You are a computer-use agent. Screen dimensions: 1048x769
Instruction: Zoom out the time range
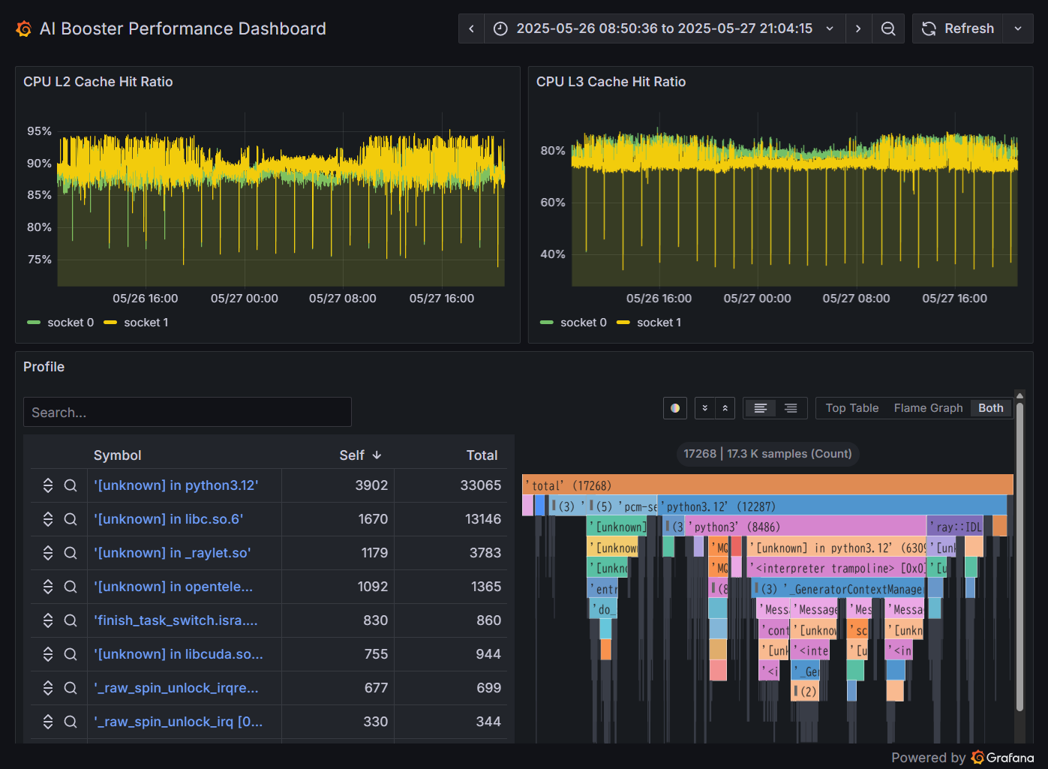click(888, 29)
